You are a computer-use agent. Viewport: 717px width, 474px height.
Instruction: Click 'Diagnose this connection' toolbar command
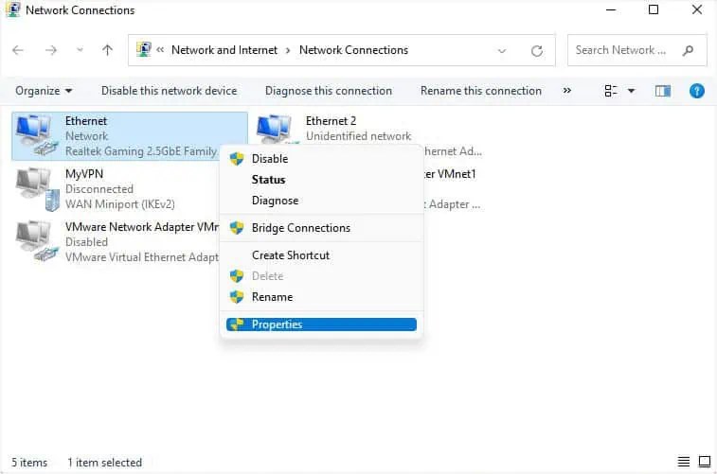tap(329, 91)
